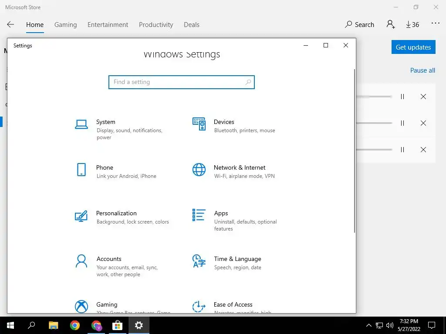Image resolution: width=446 pixels, height=334 pixels.
Task: Click the second download progress bar
Action: click(x=374, y=123)
